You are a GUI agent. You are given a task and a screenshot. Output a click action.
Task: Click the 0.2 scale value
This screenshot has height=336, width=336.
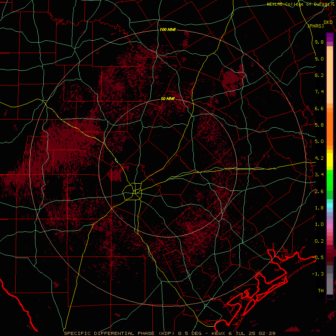click(319, 241)
